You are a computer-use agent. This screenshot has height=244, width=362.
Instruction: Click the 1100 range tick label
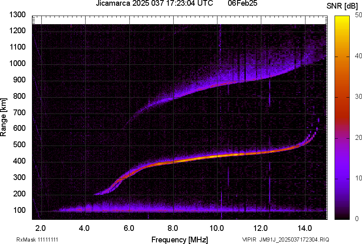pyautogui.click(x=17, y=47)
